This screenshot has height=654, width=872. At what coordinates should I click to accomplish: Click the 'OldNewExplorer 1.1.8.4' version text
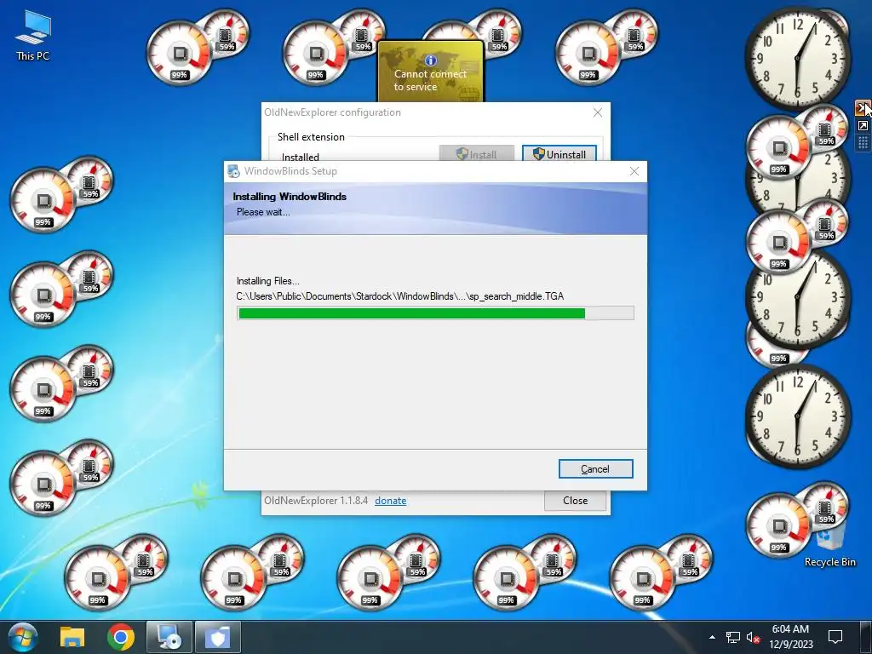[316, 501]
